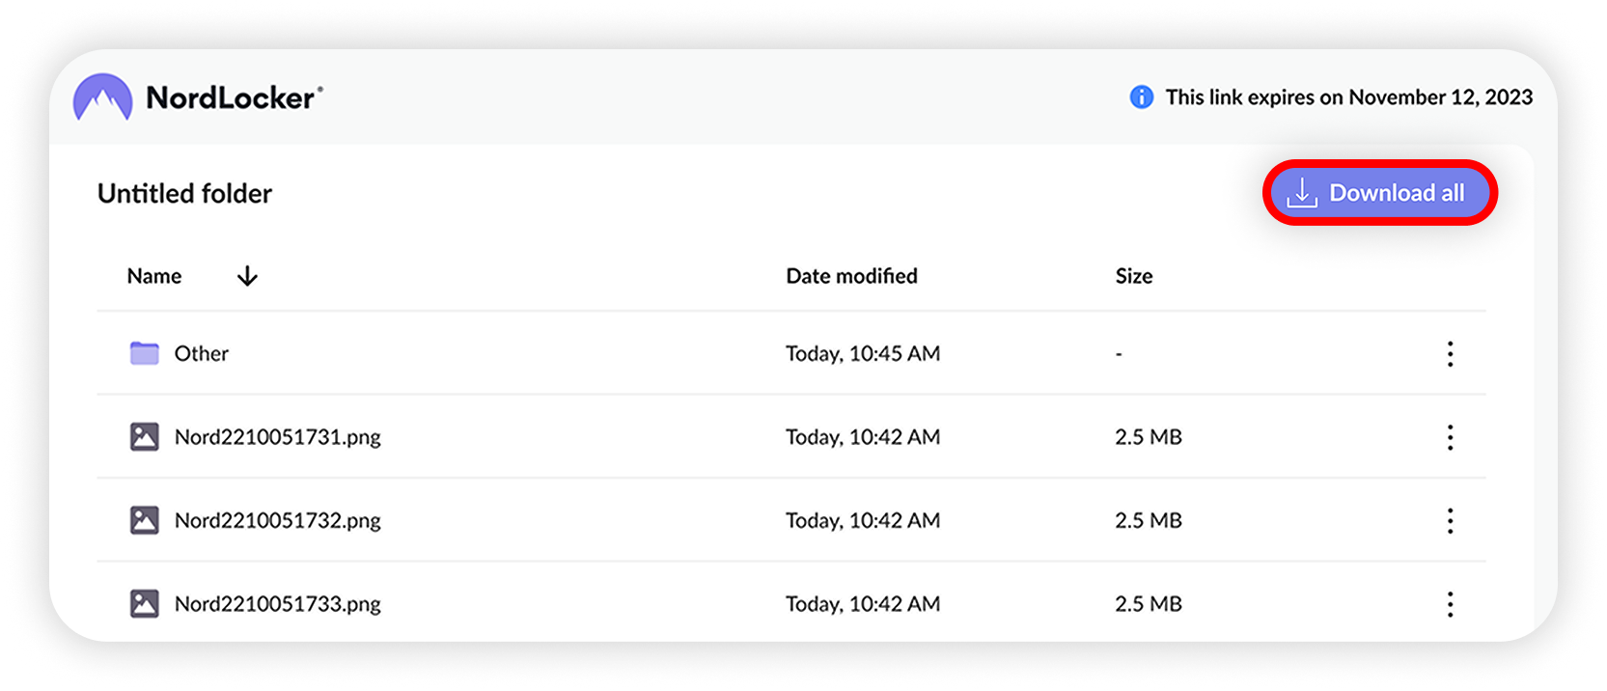Viewport: 1607px width, 691px height.
Task: Click the image icon beside Nord2210051733.png
Action: (x=143, y=604)
